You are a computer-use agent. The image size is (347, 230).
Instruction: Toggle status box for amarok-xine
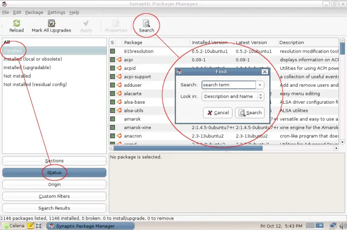pyautogui.click(x=112, y=127)
